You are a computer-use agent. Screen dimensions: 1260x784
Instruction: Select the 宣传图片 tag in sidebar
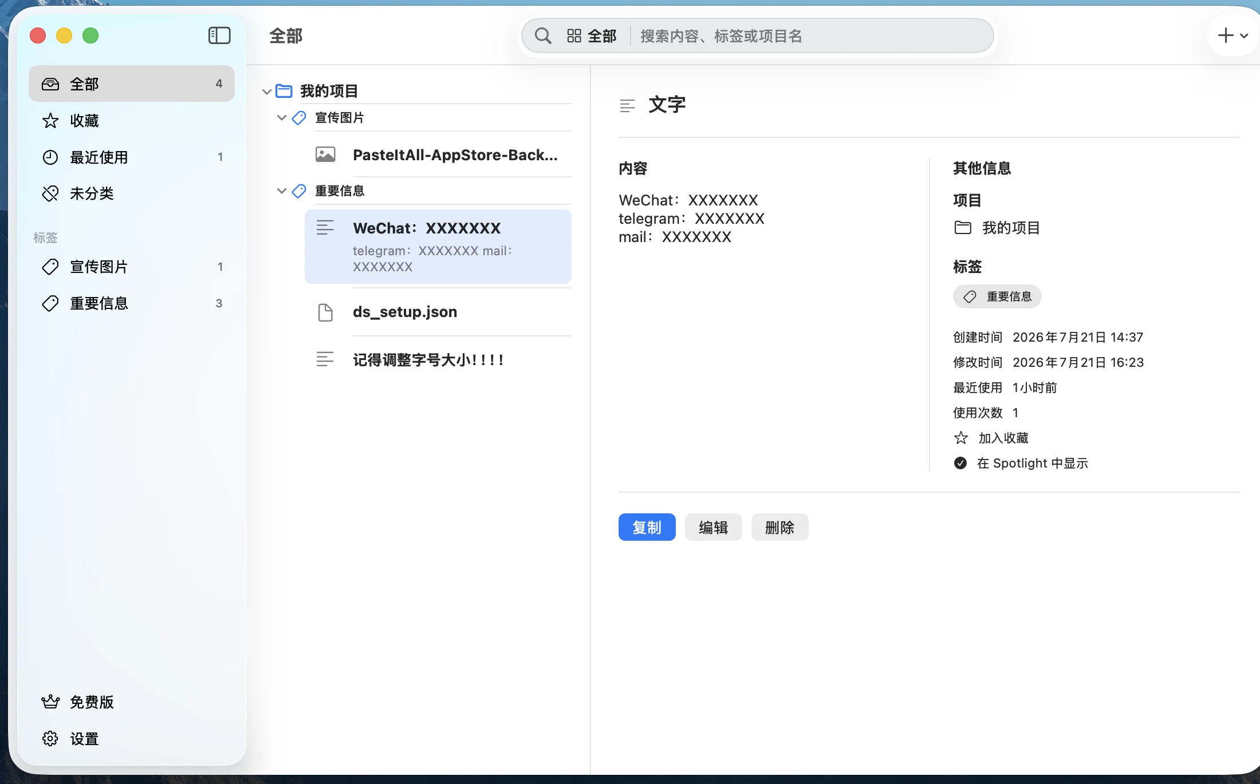pyautogui.click(x=132, y=267)
